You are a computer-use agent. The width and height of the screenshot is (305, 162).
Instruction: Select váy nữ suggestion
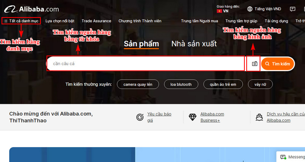pos(260,84)
